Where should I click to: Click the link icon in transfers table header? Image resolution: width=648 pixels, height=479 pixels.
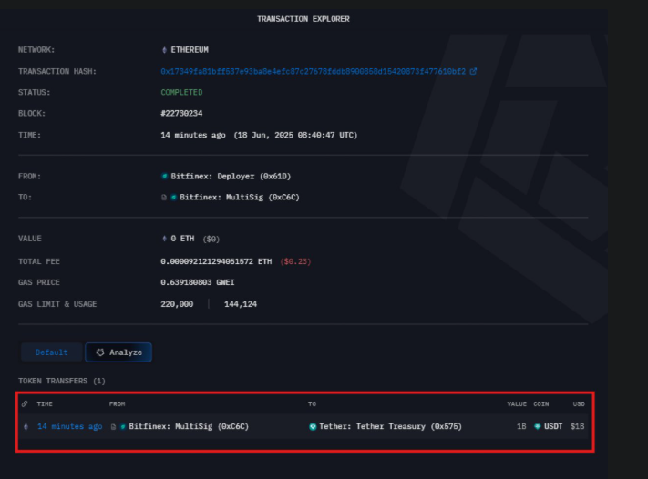click(x=25, y=403)
